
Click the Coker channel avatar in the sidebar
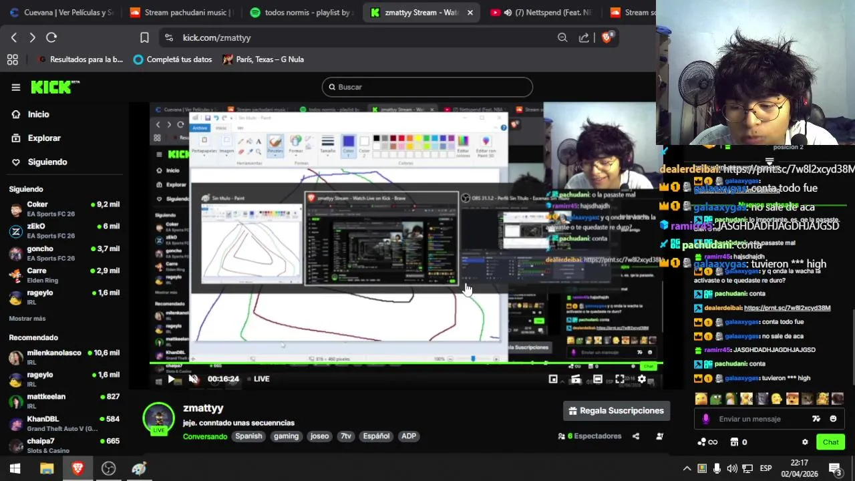[x=16, y=209]
